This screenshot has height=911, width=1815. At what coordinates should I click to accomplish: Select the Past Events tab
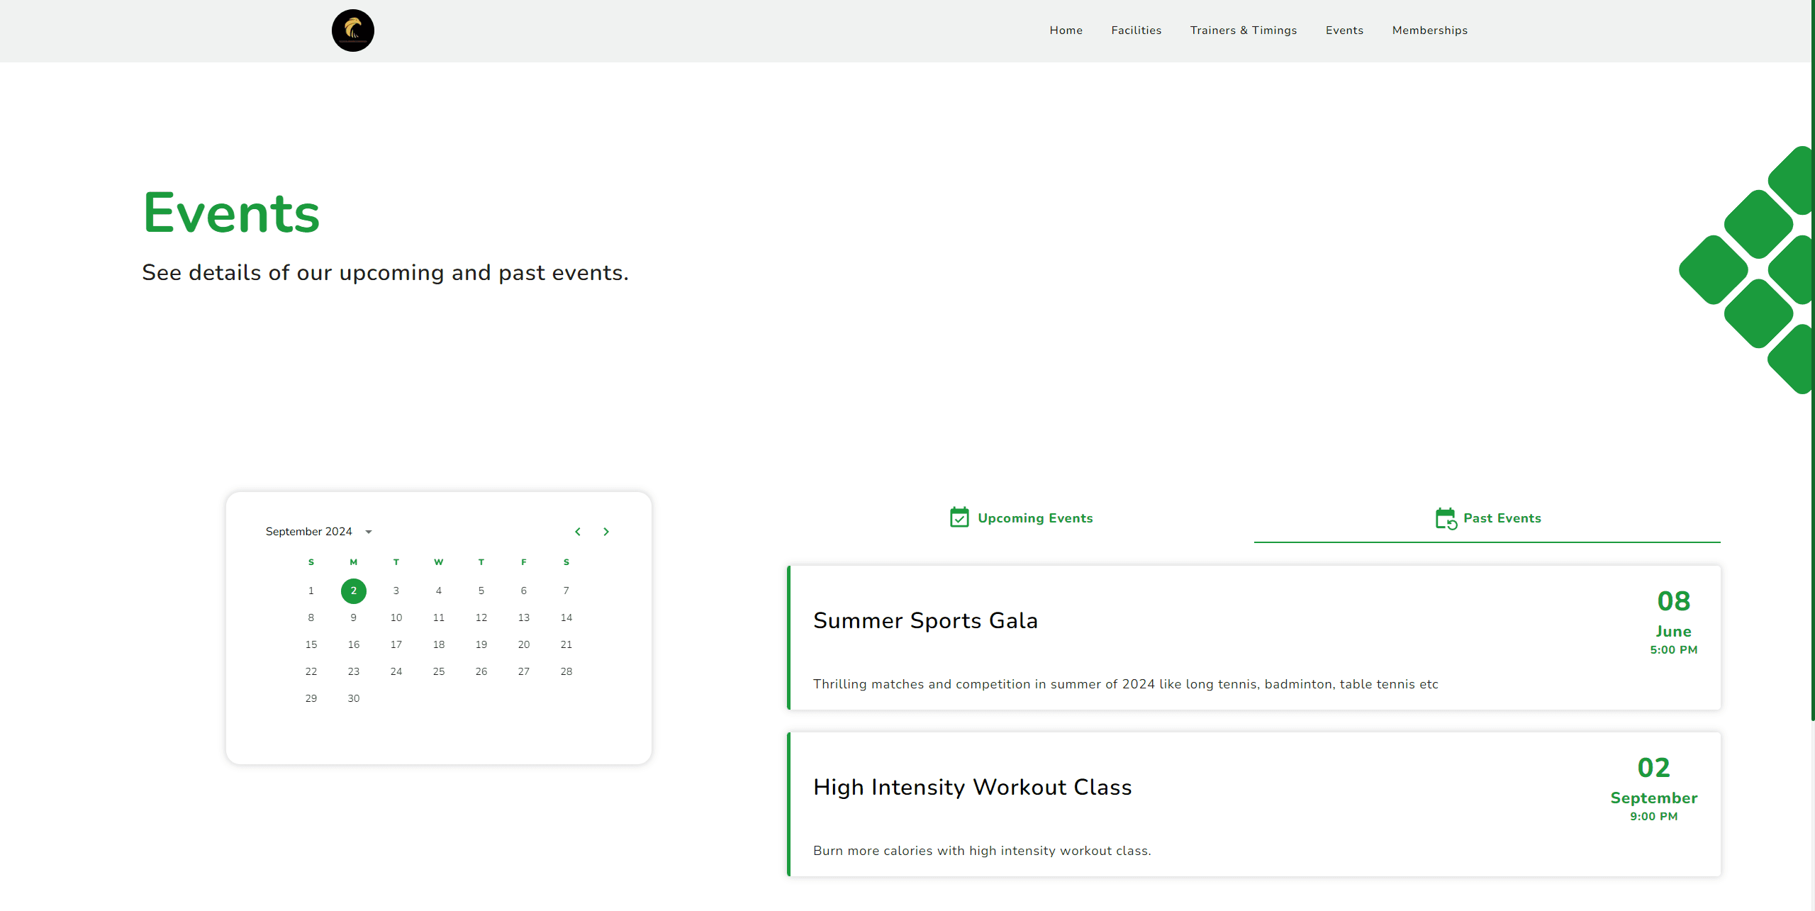tap(1487, 518)
